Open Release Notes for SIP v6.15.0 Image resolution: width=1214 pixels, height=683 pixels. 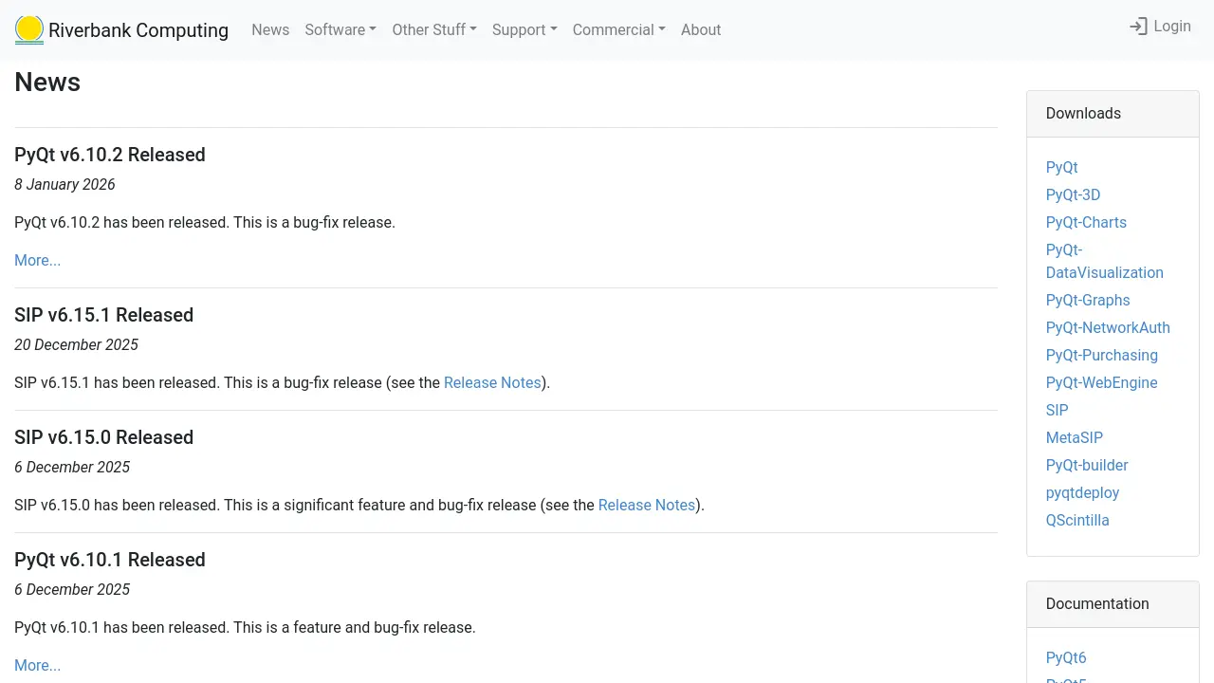(x=647, y=505)
